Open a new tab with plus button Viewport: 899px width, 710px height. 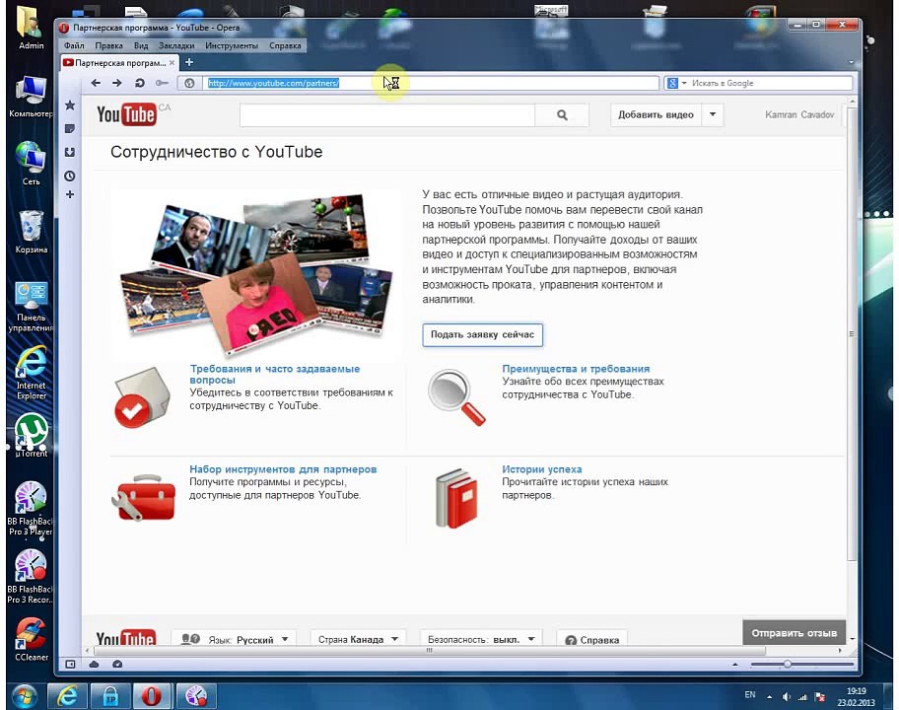[189, 62]
